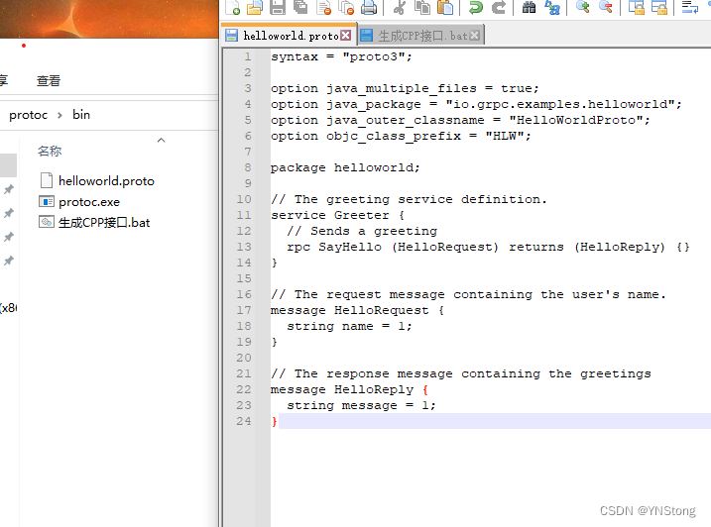The height and width of the screenshot is (527, 711).
Task: Zoom in on the editor text
Action: (582, 7)
